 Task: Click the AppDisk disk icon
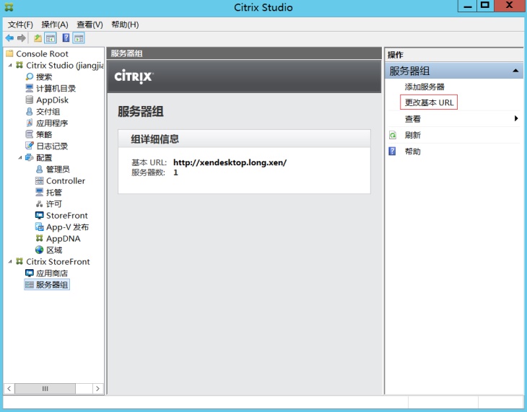(30, 100)
